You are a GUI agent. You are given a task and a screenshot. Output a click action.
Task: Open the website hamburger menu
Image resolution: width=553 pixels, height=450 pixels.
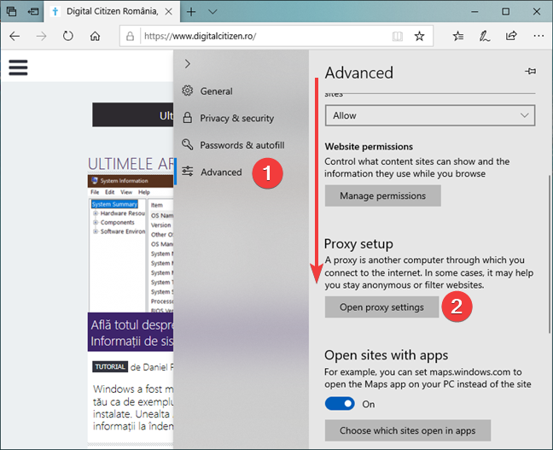(18, 67)
